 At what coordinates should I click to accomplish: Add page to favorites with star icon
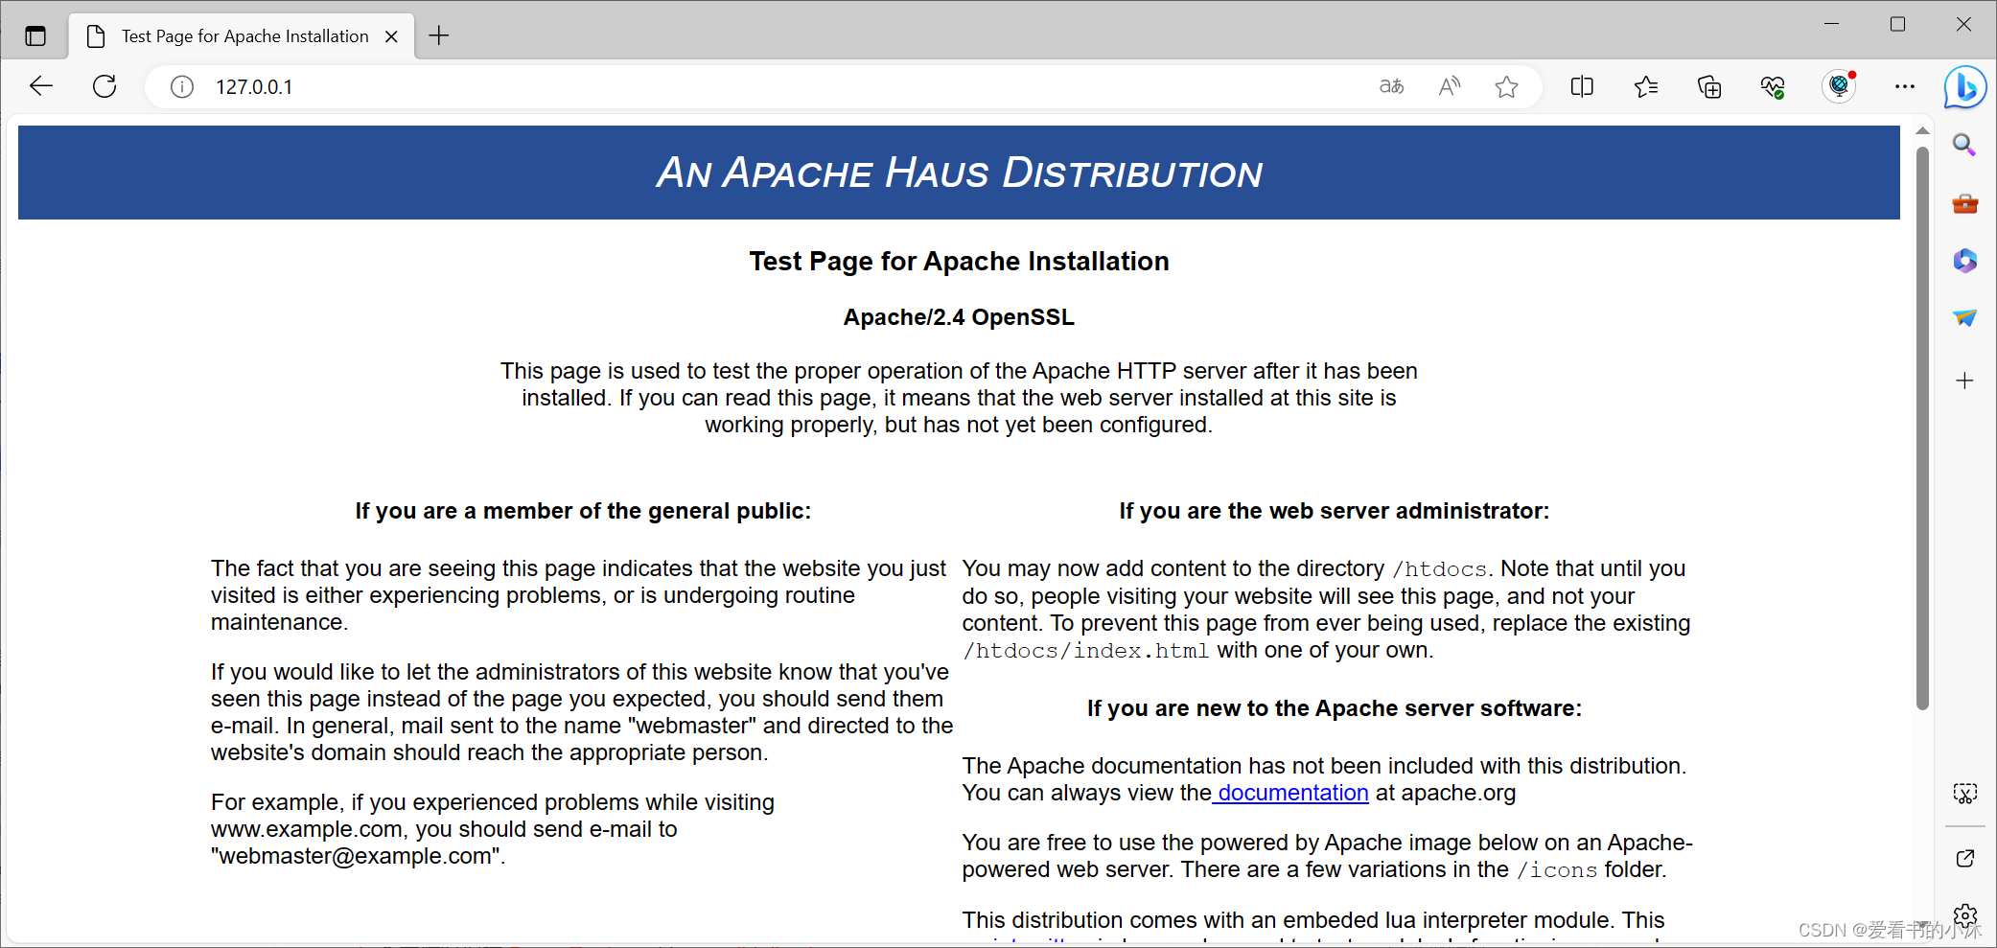click(1506, 87)
